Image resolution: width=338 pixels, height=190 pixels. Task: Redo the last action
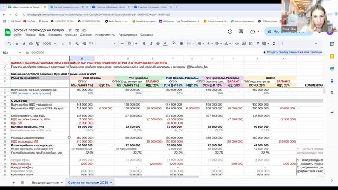tap(24, 43)
